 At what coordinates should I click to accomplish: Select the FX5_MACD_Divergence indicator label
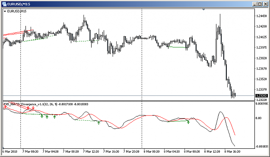coord(46,104)
